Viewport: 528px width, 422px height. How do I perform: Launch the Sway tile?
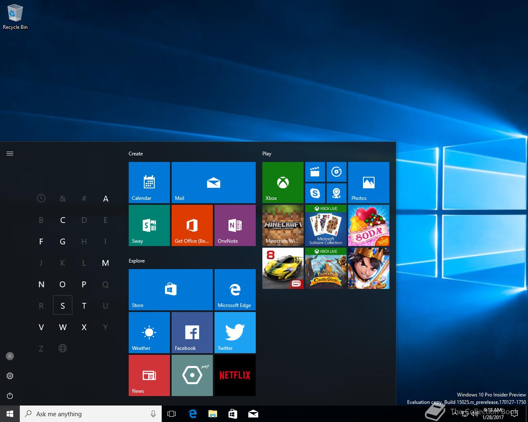[149, 225]
